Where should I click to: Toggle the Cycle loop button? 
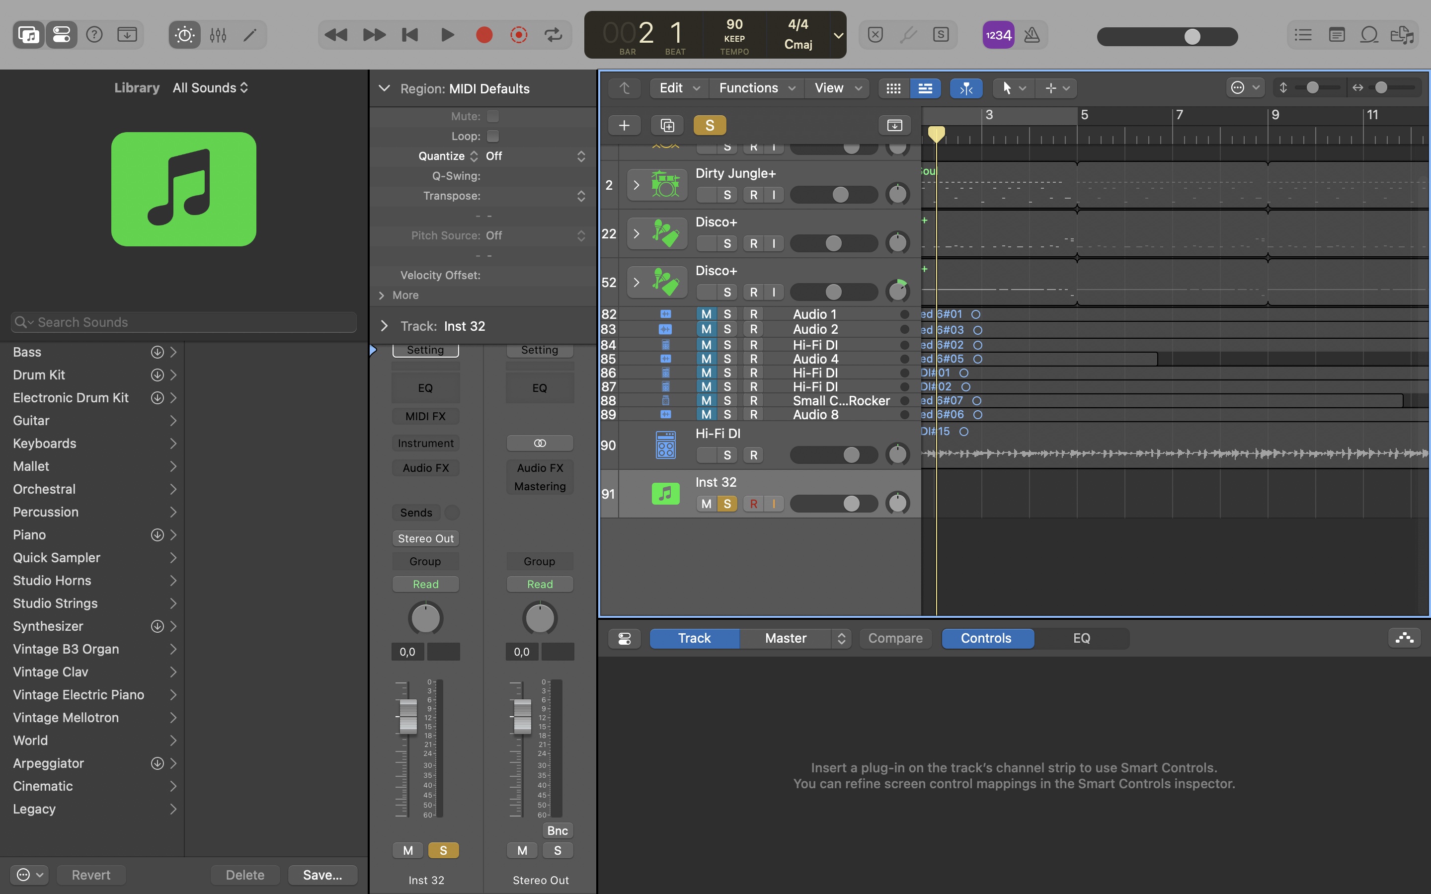coord(553,35)
